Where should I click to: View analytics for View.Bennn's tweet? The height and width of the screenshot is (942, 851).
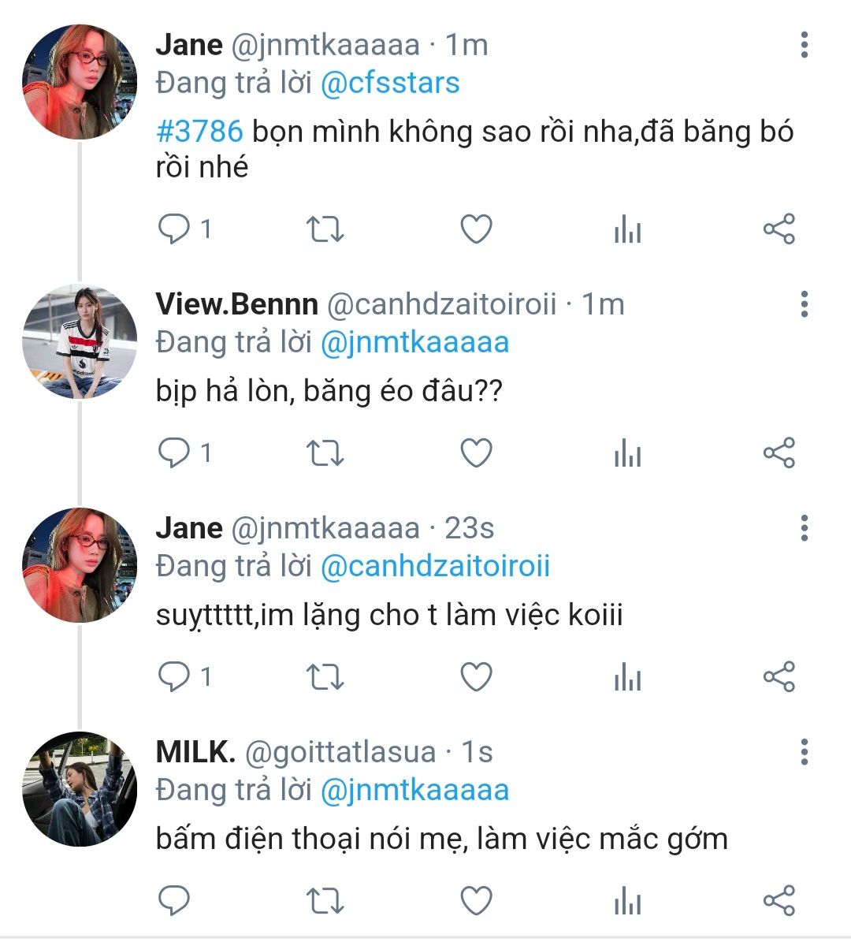point(627,453)
